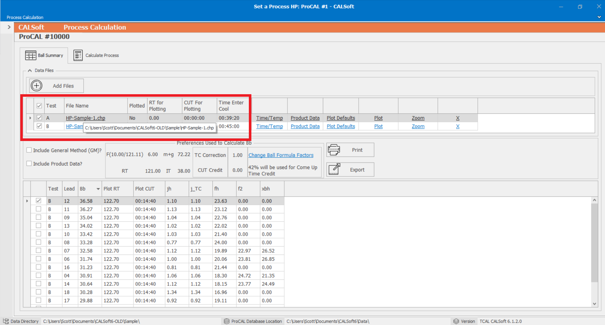
Task: Enable Include General Method (GM) checkbox
Action: (29, 150)
